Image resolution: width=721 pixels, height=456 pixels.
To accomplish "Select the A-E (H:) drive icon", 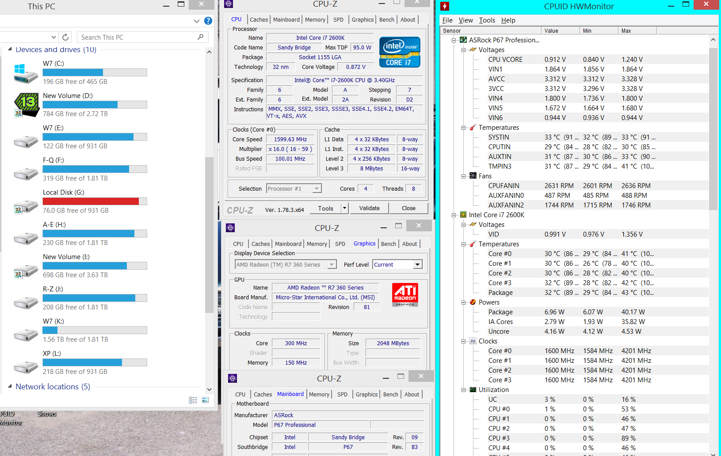I will 26,238.
